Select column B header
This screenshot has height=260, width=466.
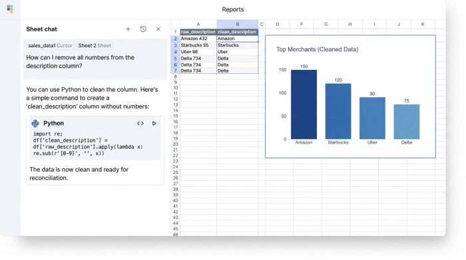[238, 24]
